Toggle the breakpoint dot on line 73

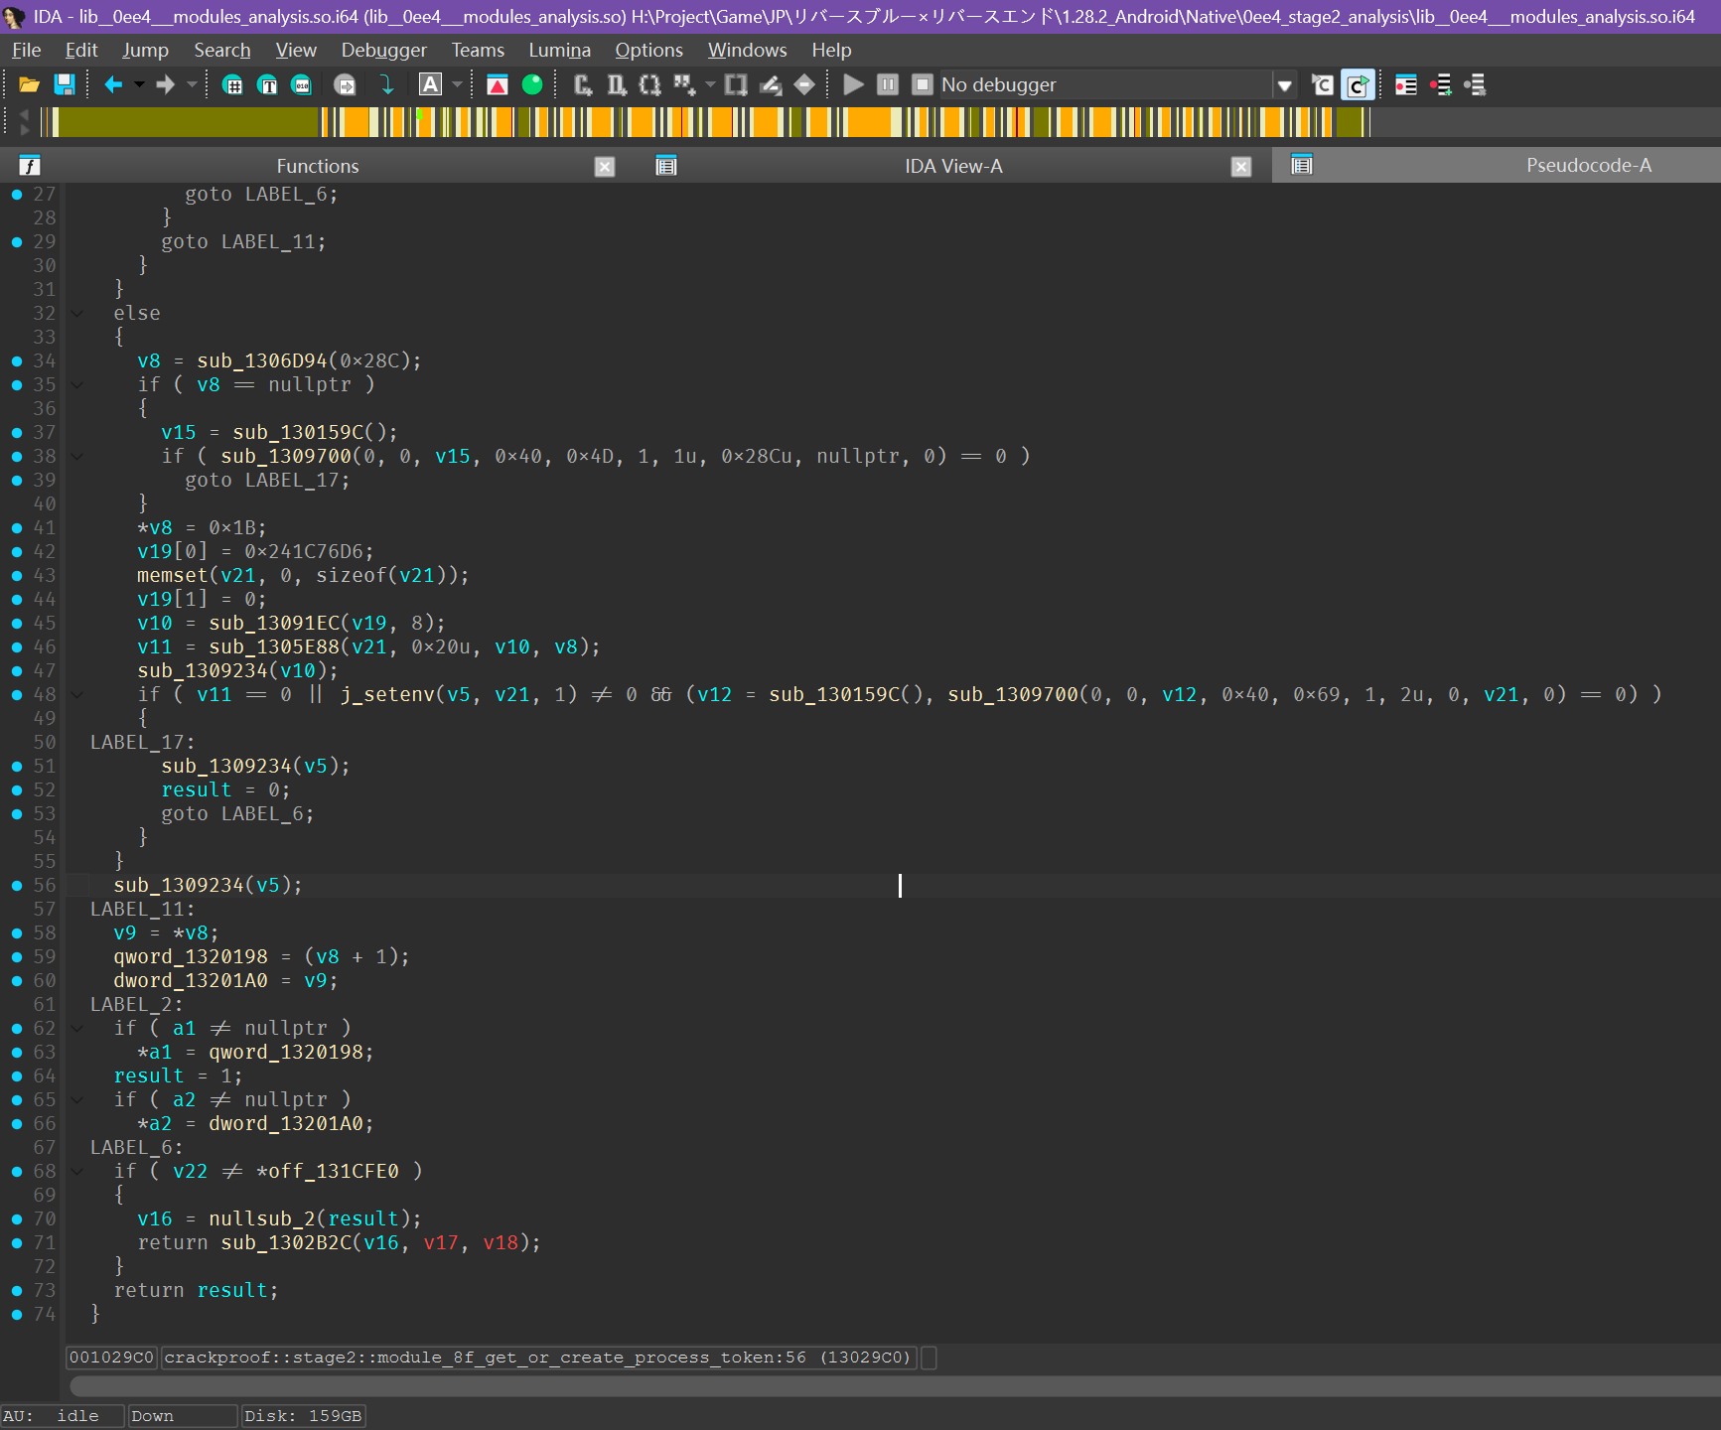[17, 1291]
